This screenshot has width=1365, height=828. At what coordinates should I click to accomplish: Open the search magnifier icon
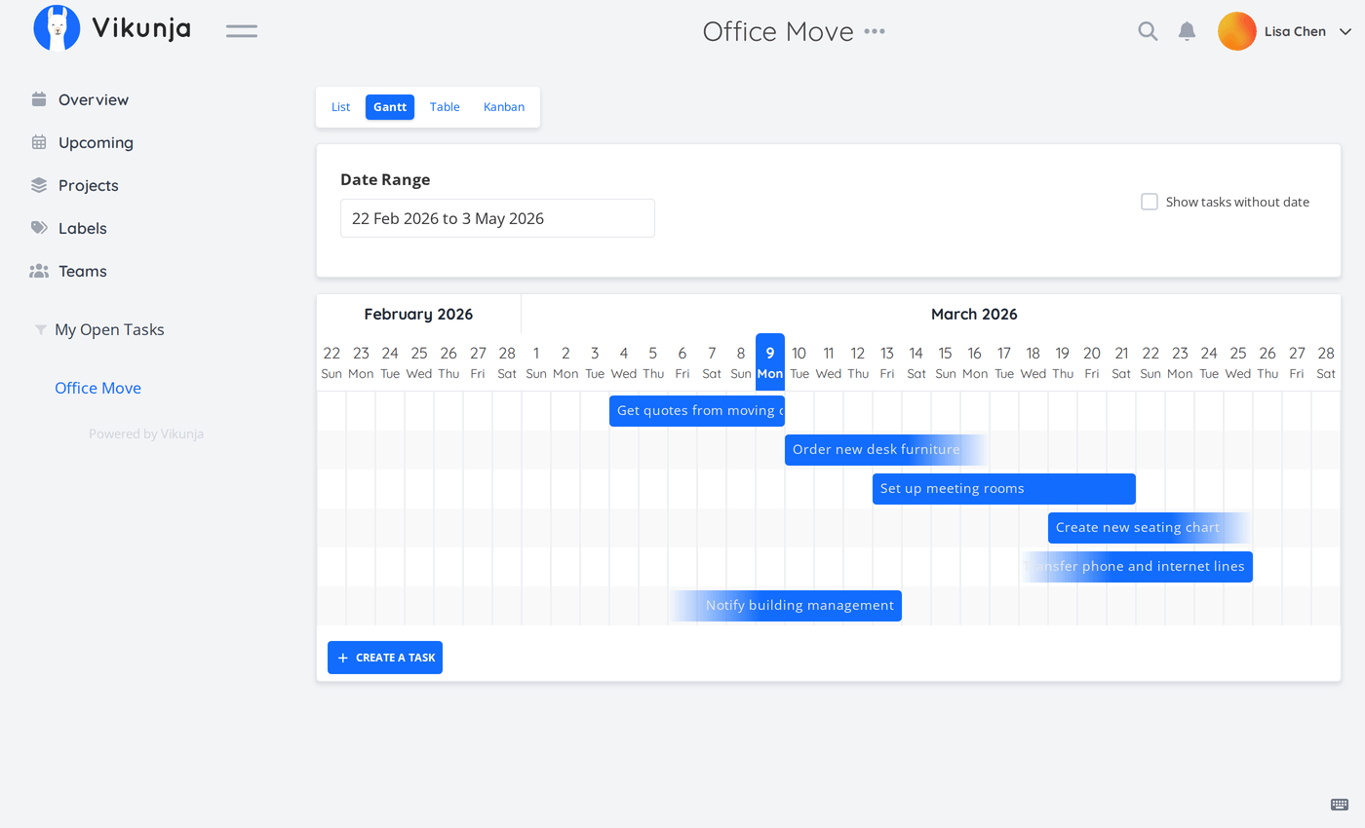(x=1148, y=31)
